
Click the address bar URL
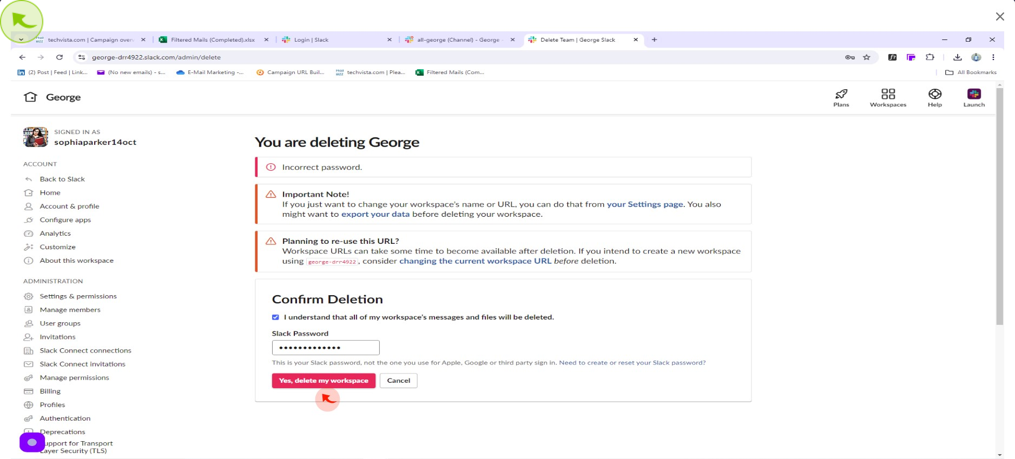pyautogui.click(x=156, y=57)
